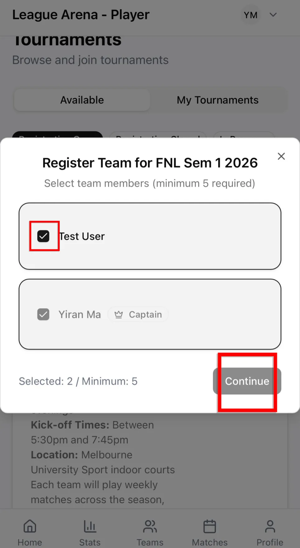The image size is (300, 548).
Task: Click inside the highlighted Test User checkbox
Action: (44, 236)
